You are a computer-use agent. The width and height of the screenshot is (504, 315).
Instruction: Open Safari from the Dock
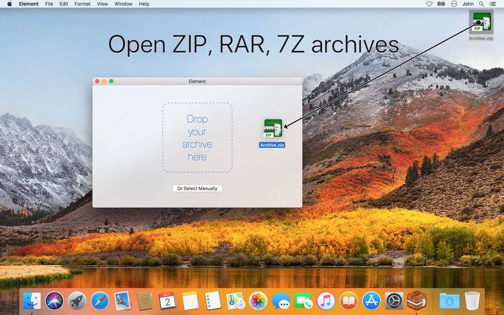(x=100, y=301)
